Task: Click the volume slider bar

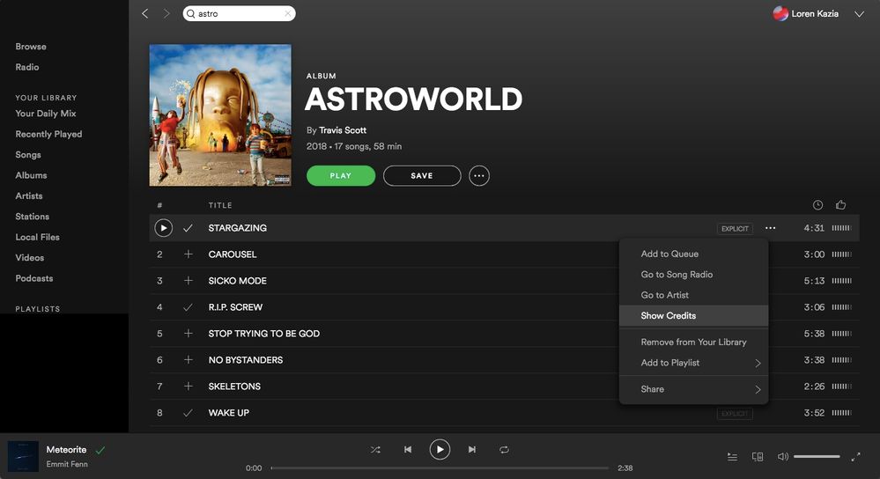Action: [817, 457]
